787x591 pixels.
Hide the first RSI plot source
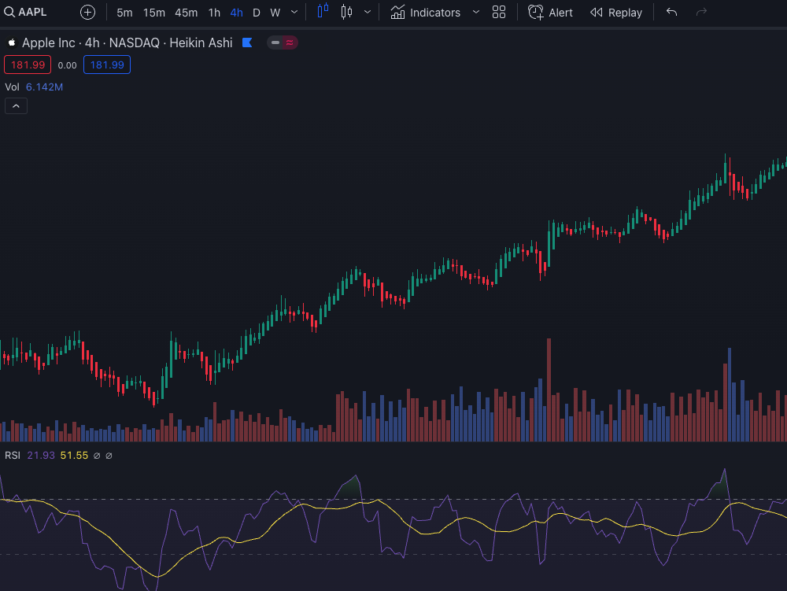click(97, 455)
